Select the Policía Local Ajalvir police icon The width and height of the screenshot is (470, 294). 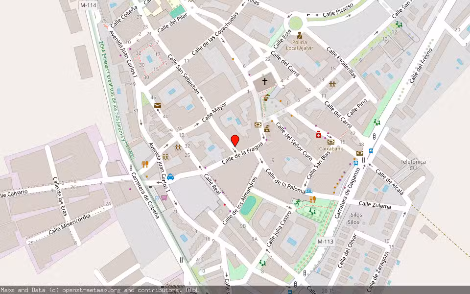(300, 36)
